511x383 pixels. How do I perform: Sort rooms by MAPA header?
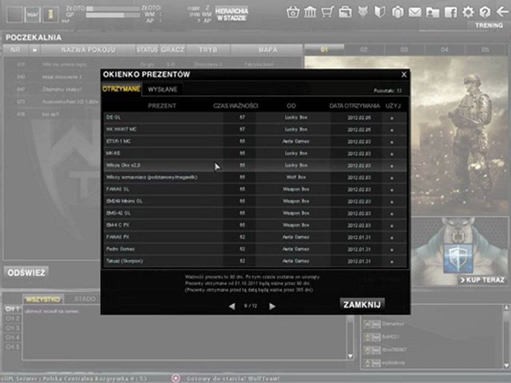pyautogui.click(x=268, y=50)
